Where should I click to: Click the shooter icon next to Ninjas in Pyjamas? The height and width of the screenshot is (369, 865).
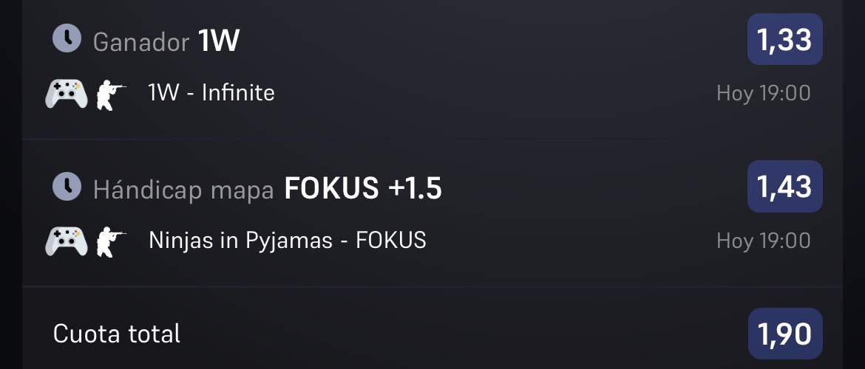(111, 242)
